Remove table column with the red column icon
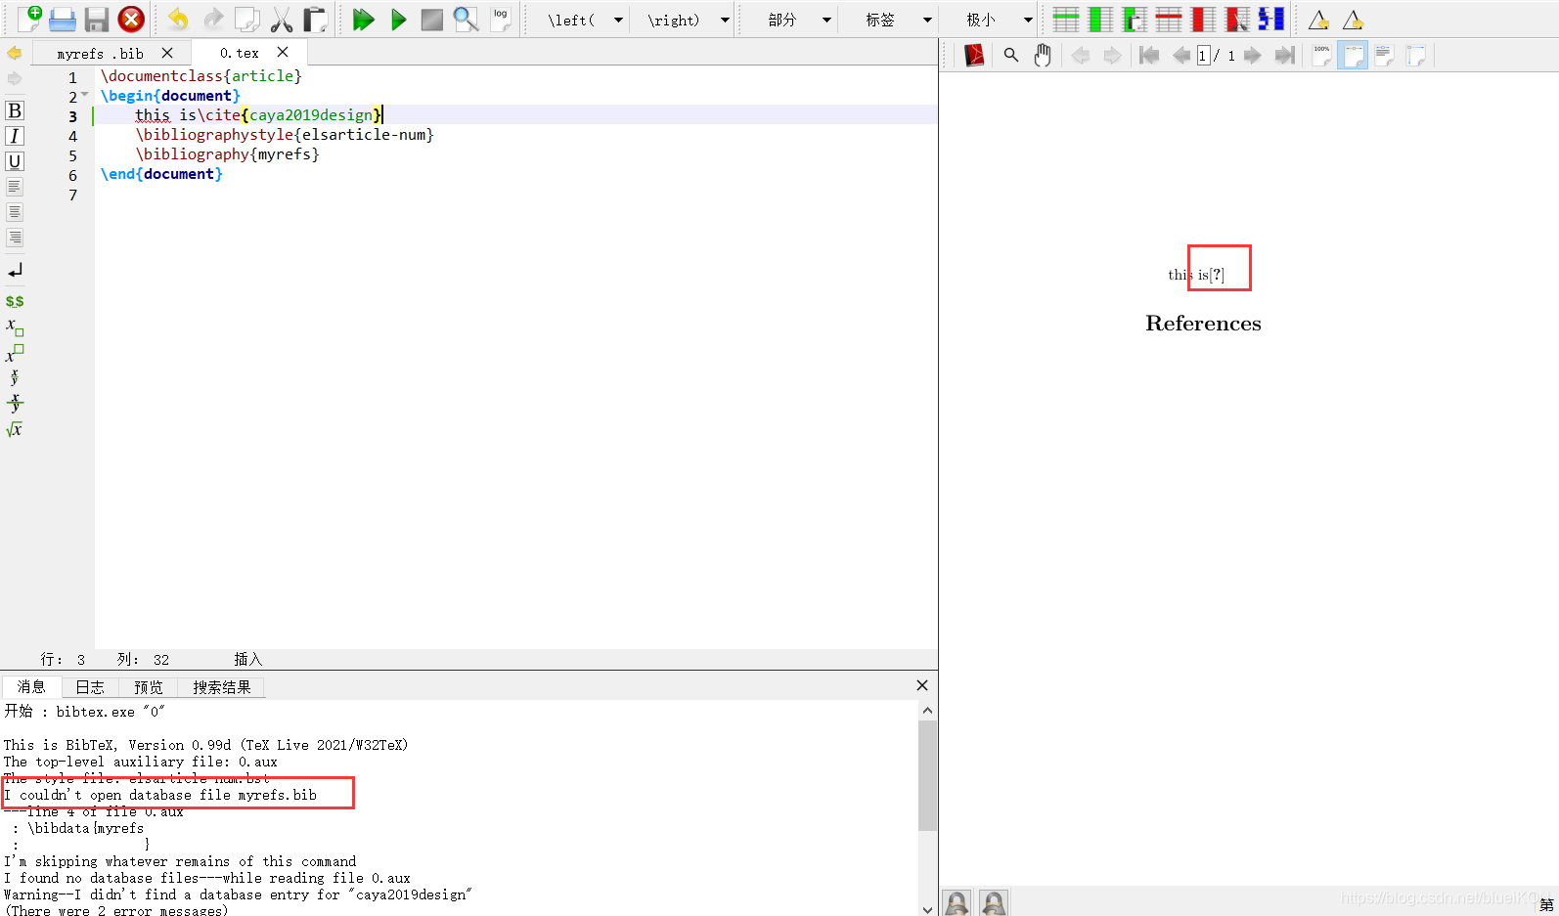Image resolution: width=1559 pixels, height=916 pixels. click(x=1203, y=19)
